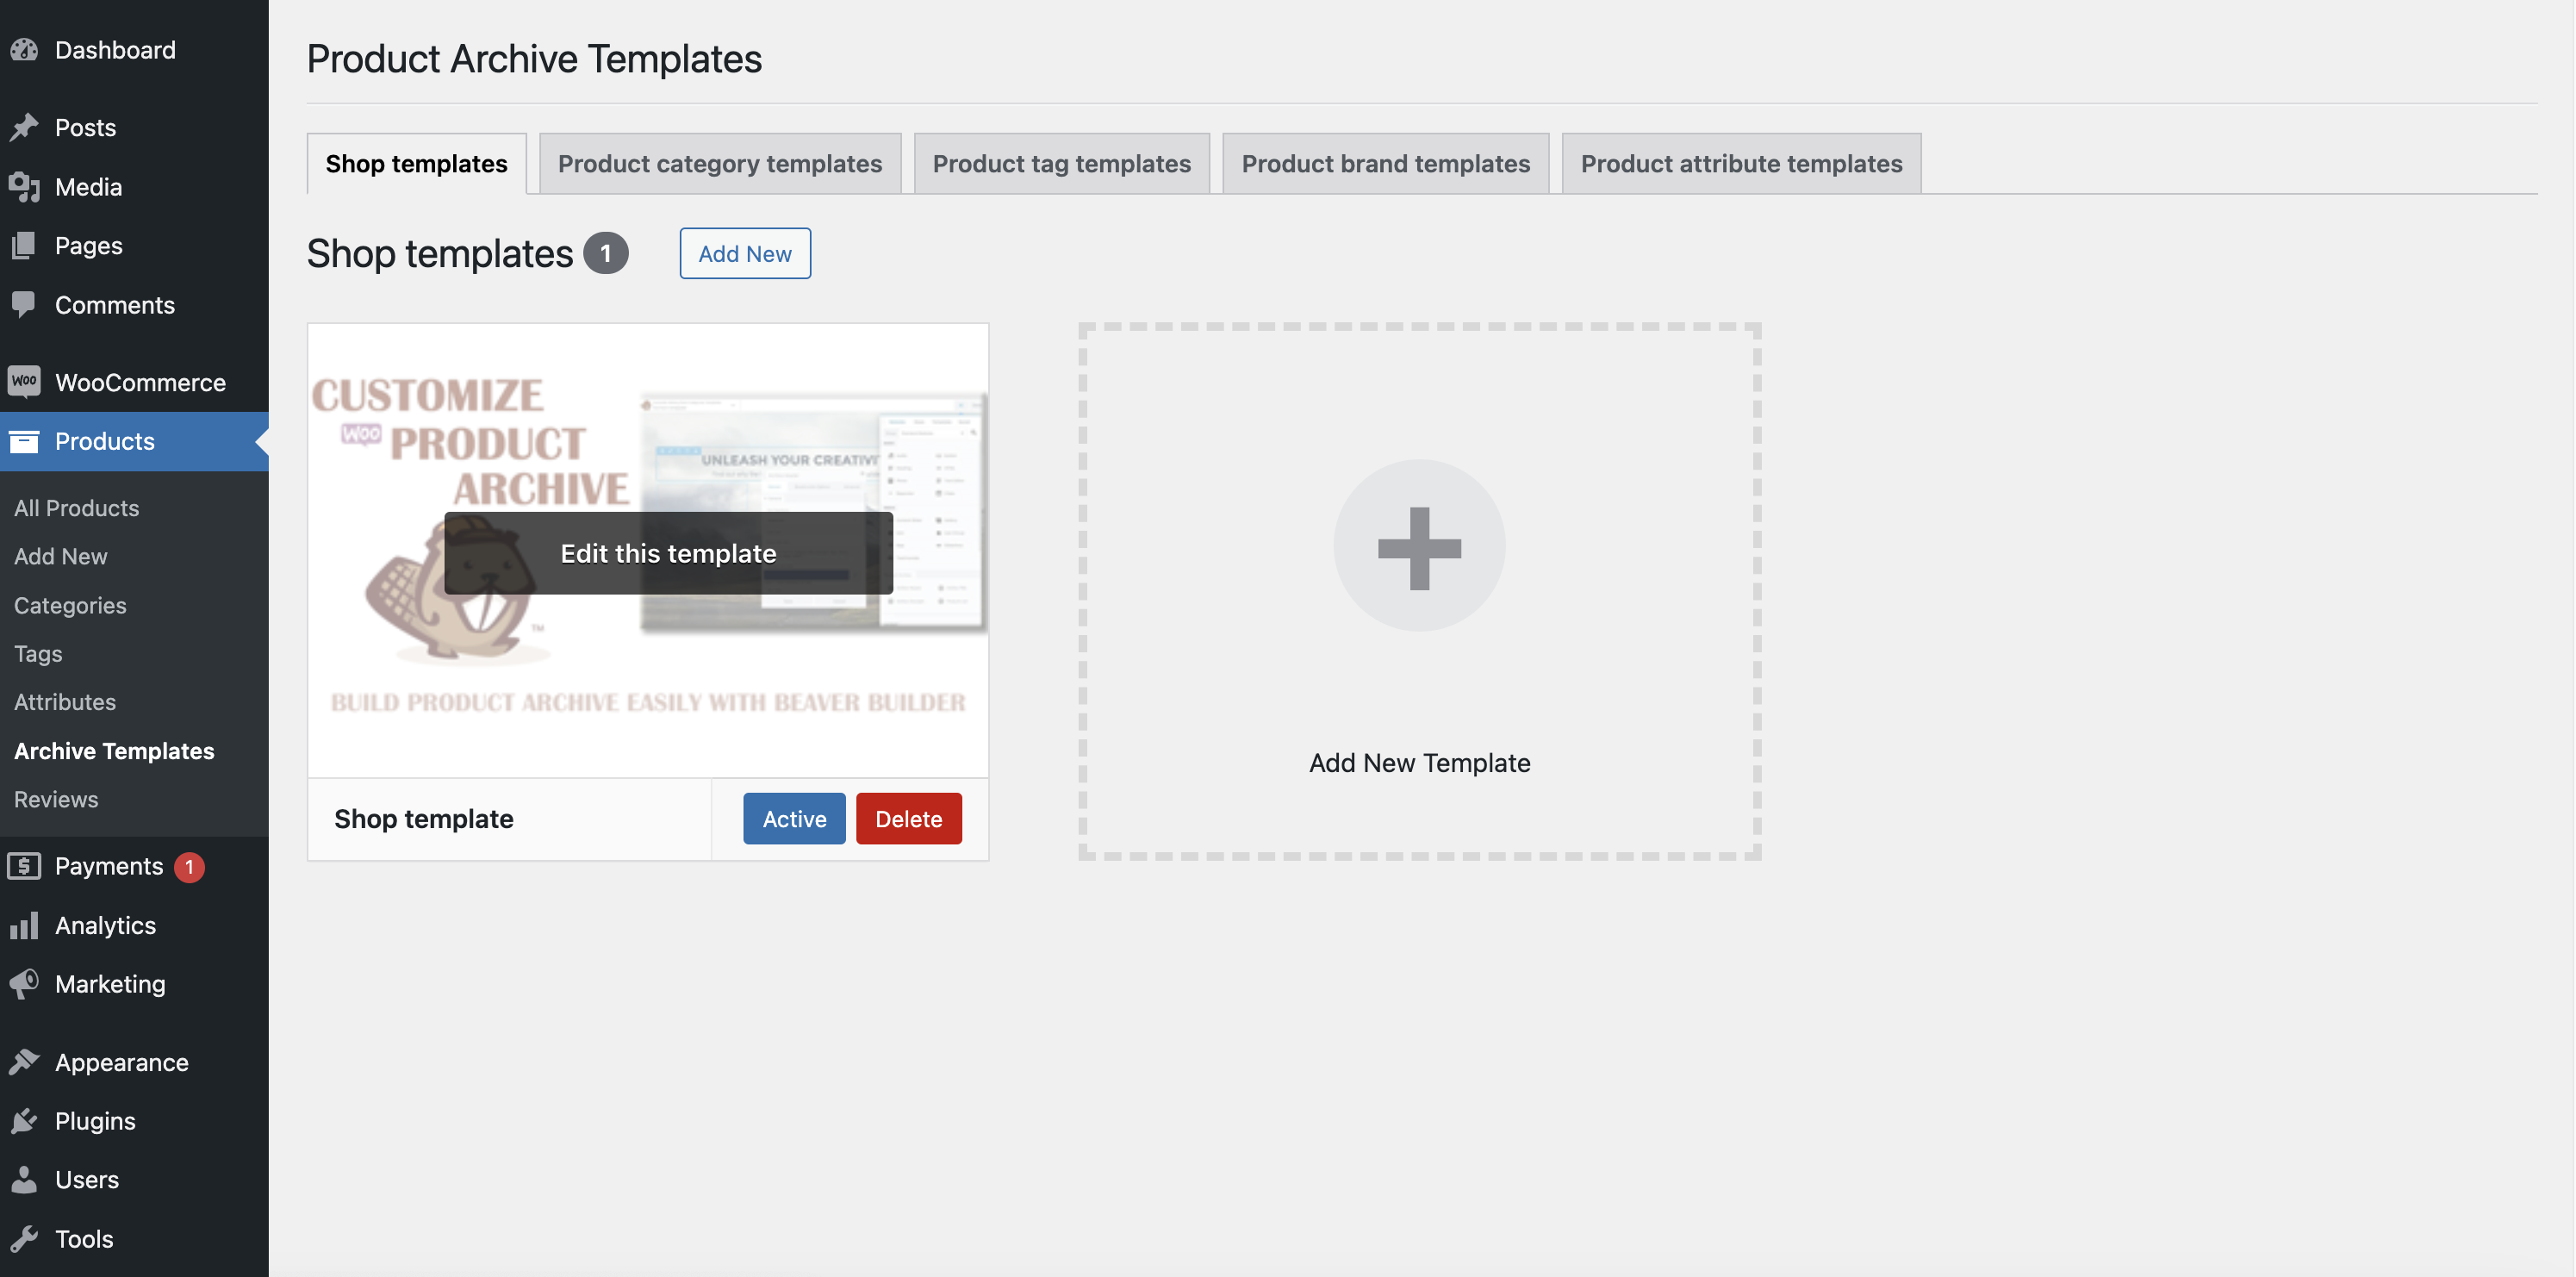The image size is (2576, 1277).
Task: Click the Posts pushpin icon
Action: pos(24,127)
